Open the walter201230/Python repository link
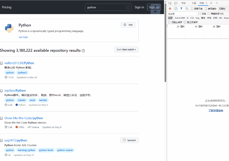The width and height of the screenshot is (229, 161). [19, 63]
